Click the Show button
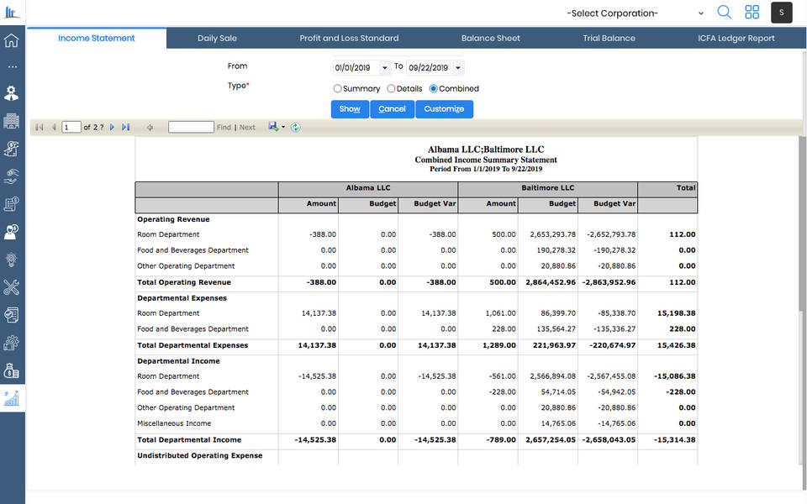 pos(350,108)
